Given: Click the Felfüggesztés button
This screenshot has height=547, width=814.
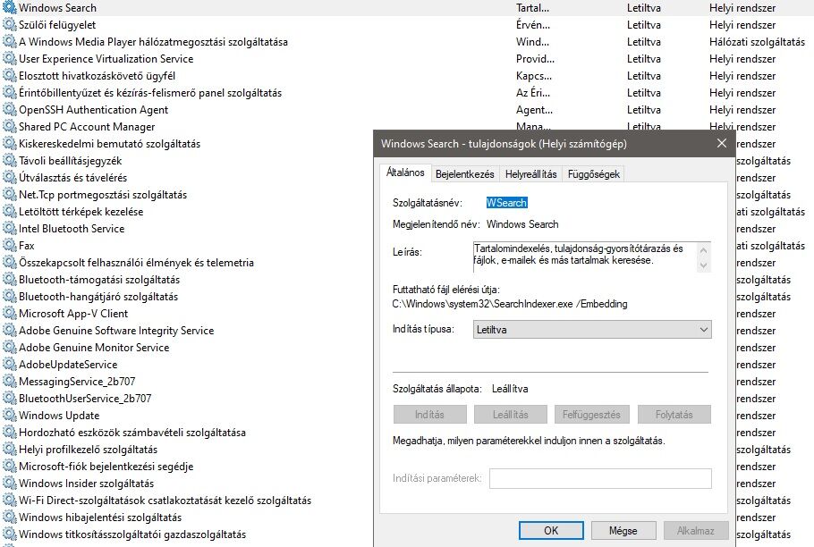Looking at the screenshot, I should tap(592, 415).
